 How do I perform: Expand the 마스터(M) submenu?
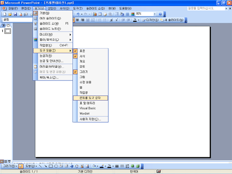pos(53,34)
